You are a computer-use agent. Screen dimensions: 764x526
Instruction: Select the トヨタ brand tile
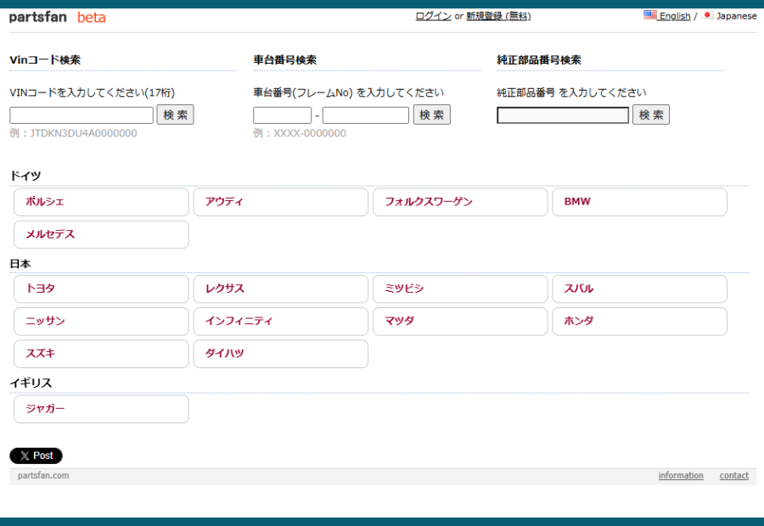101,289
